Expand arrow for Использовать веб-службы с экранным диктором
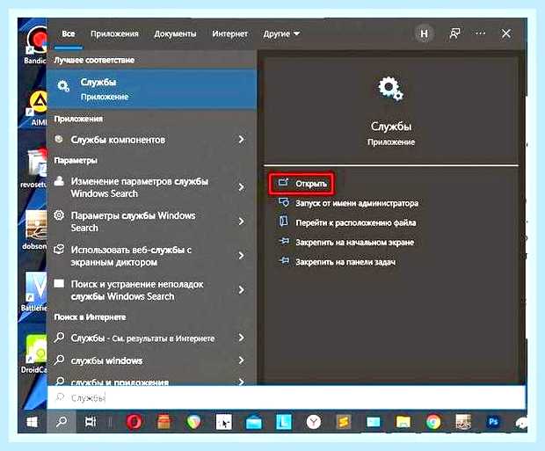 241,256
